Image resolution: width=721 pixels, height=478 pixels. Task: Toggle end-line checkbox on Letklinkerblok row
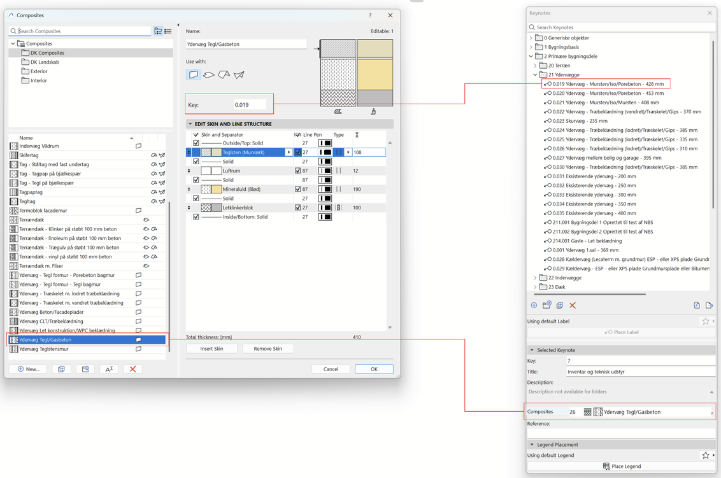[x=298, y=207]
